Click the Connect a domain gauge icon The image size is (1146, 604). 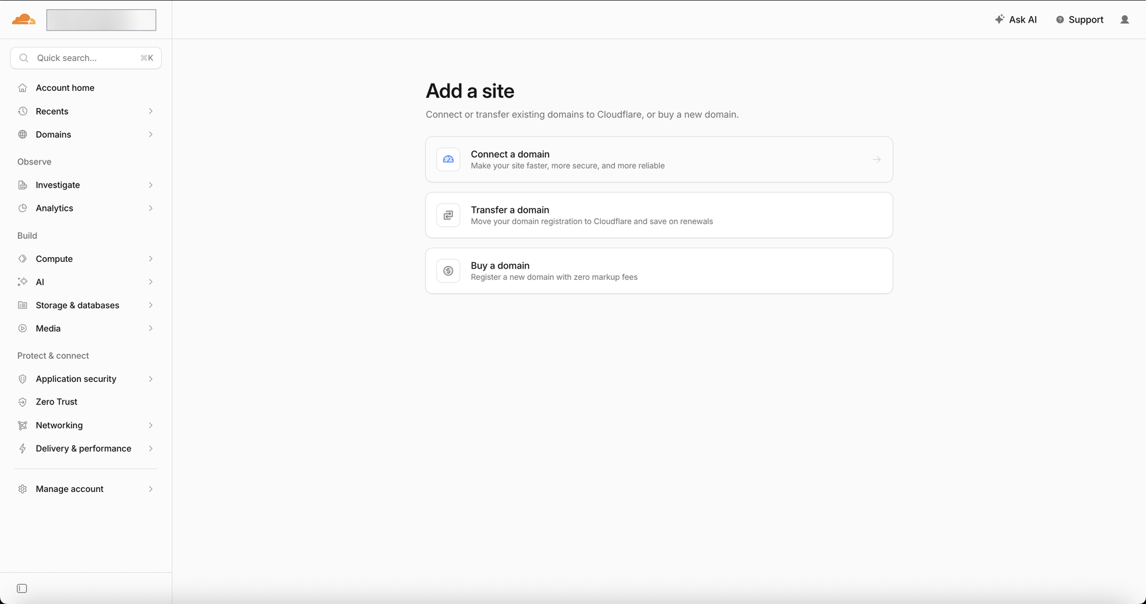(x=448, y=160)
